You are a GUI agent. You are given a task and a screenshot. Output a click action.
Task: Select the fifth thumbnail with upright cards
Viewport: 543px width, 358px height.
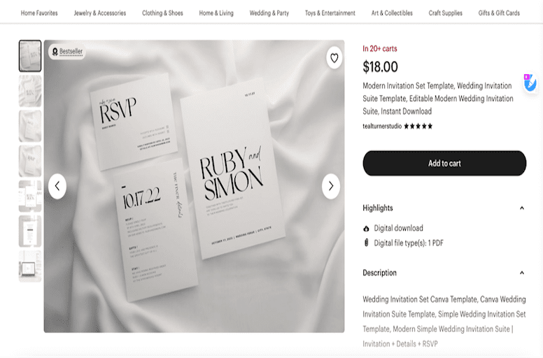(30, 196)
